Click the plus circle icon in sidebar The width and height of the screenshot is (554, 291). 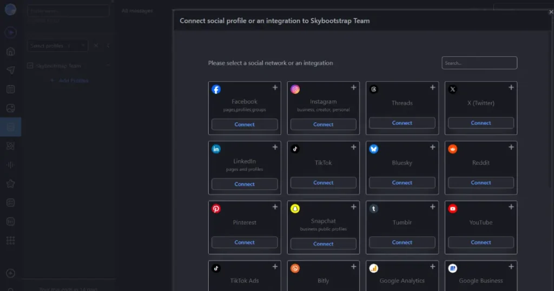coord(11,273)
